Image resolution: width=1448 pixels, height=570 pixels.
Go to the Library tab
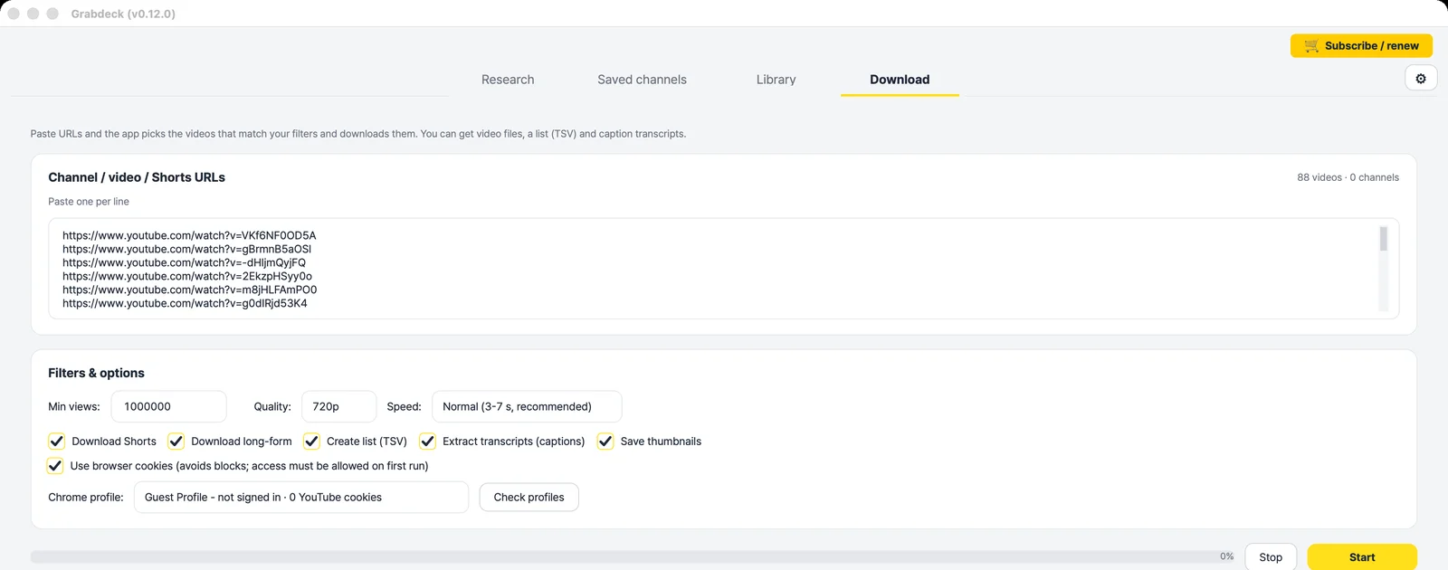[x=776, y=80]
